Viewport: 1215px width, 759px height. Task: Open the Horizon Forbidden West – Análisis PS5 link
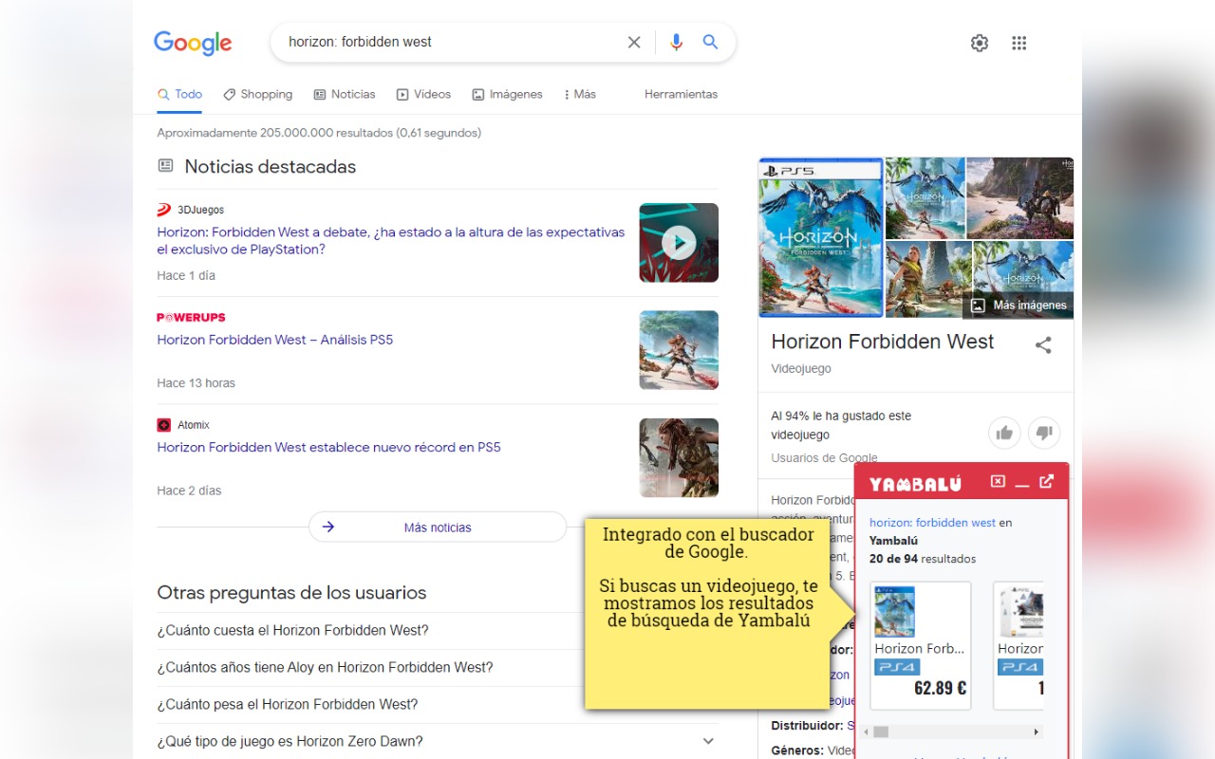(x=275, y=340)
